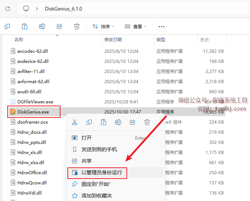
Task: Sort by the 大小 column header
Action: point(204,39)
